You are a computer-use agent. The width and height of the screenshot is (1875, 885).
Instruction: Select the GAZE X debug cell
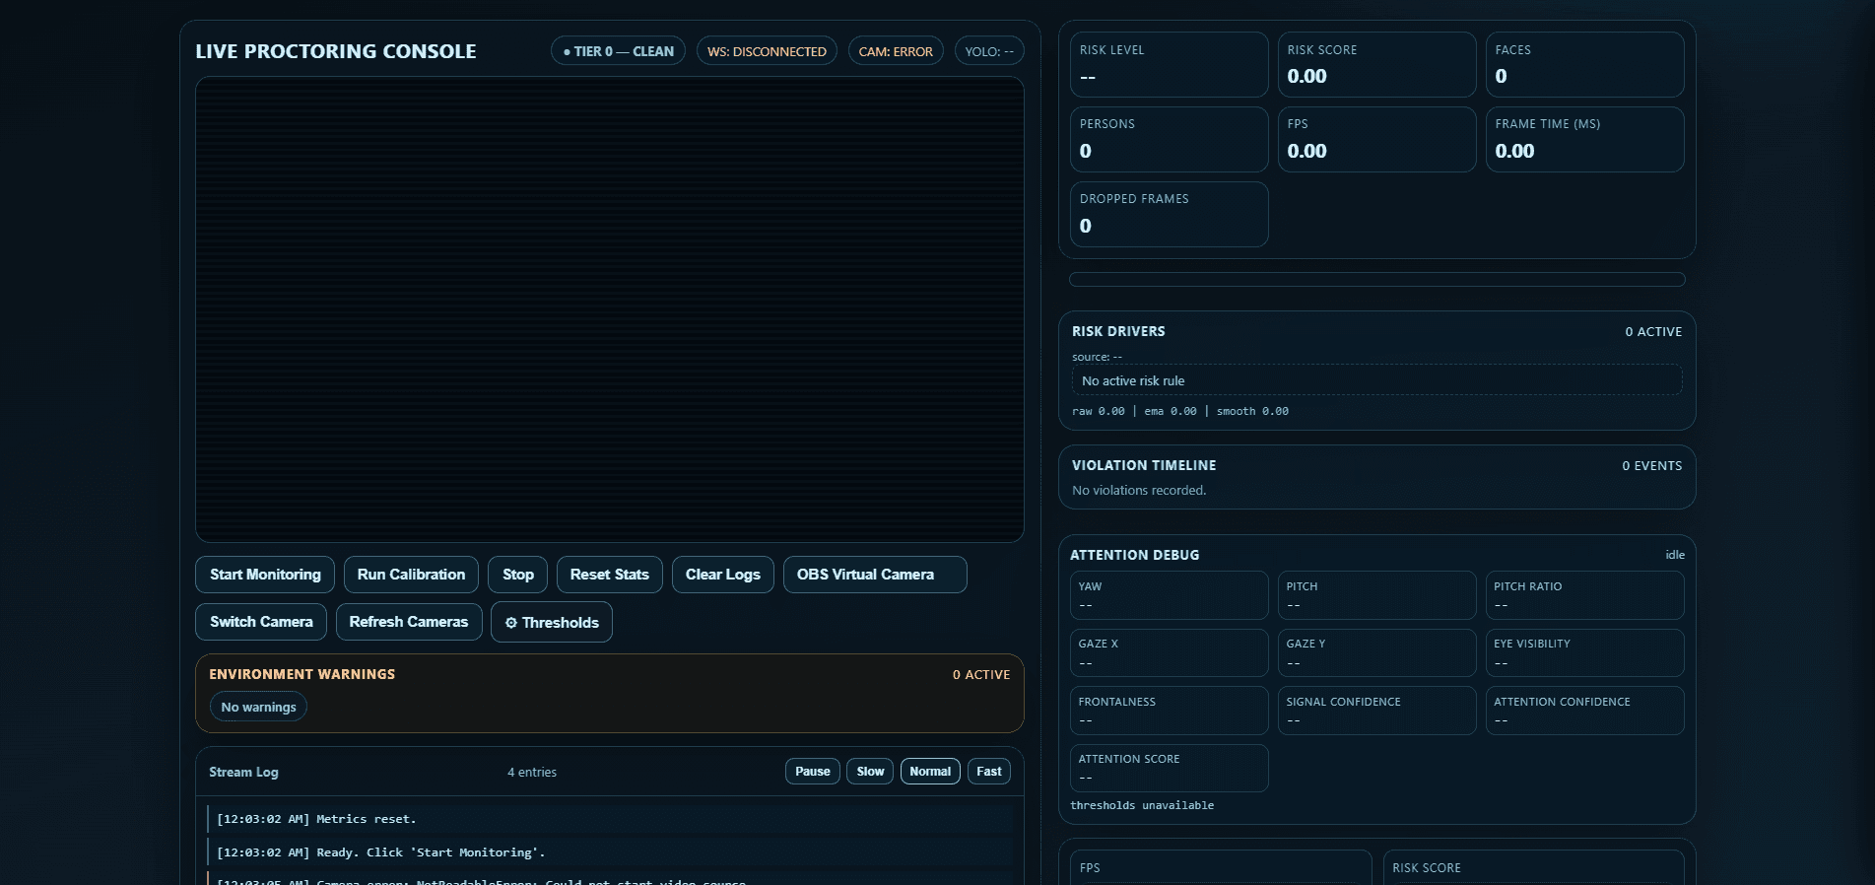[1170, 653]
